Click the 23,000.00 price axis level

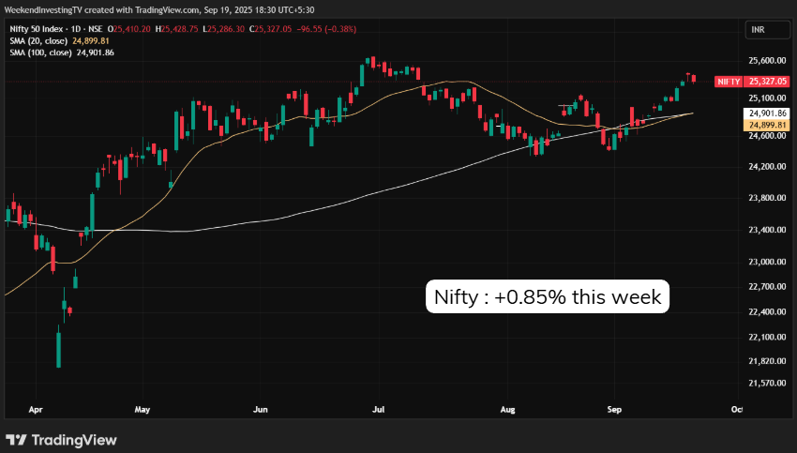click(x=768, y=262)
